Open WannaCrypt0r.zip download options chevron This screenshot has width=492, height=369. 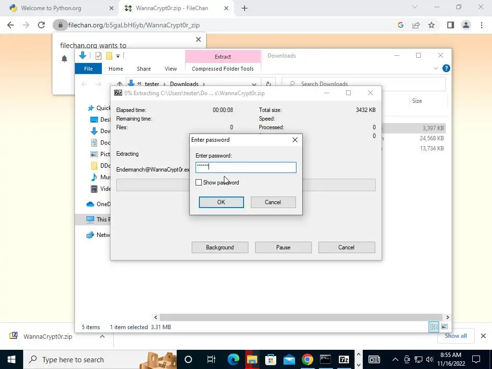pos(102,336)
